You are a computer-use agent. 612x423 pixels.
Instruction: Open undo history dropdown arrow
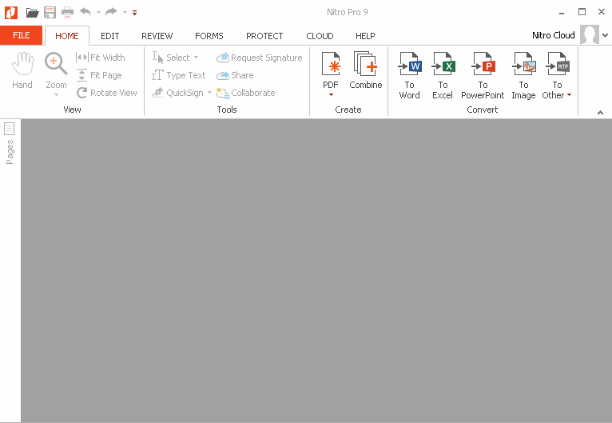click(98, 13)
